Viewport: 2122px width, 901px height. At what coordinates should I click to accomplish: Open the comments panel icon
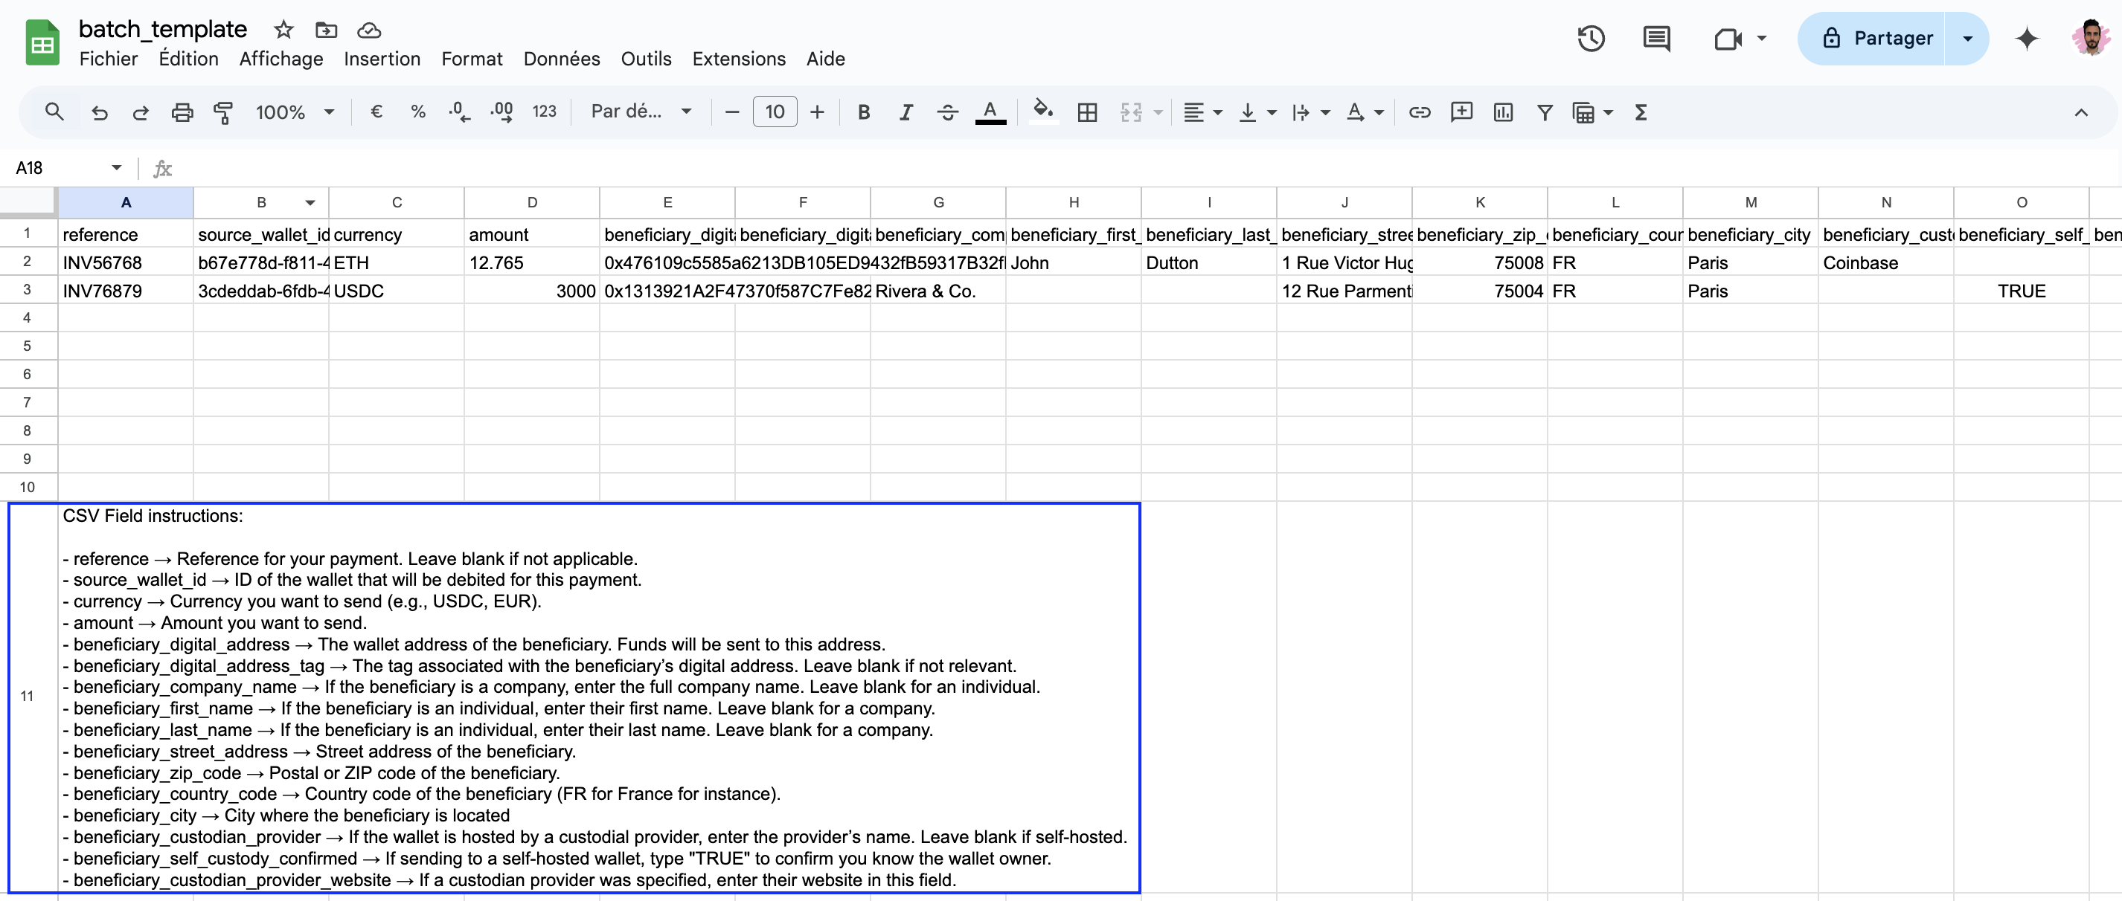[x=1655, y=39]
